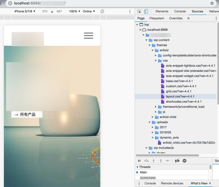Viewport: 219px width, 187px height.
Task: Toggle pause on exceptions
Action: (x=184, y=161)
